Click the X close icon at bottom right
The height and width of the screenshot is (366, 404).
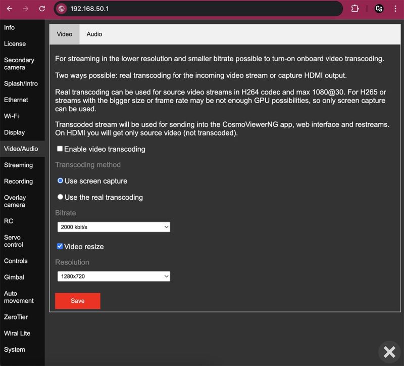click(x=389, y=352)
